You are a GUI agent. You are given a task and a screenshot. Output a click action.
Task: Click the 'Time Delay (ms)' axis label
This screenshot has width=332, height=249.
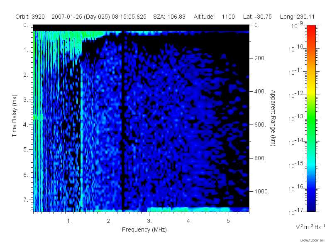14,116
